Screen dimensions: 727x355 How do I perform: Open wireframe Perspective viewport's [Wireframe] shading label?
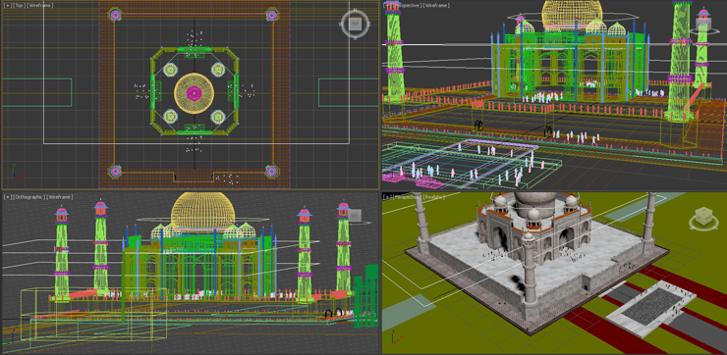coord(436,5)
